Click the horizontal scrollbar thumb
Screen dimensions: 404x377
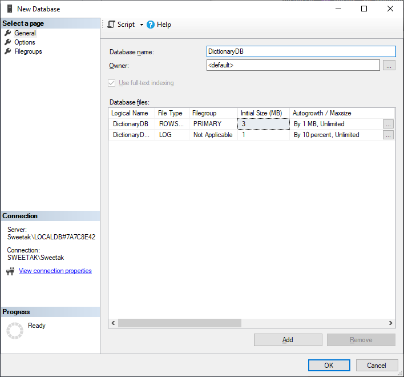pyautogui.click(x=180, y=323)
